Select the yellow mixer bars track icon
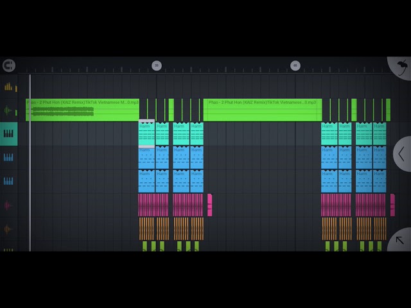 8,87
